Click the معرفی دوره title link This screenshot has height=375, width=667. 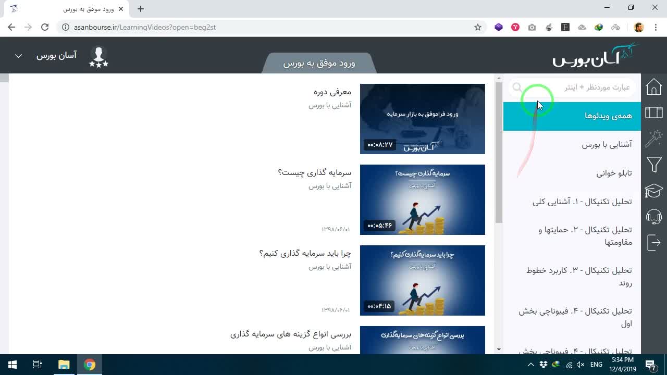tap(332, 92)
